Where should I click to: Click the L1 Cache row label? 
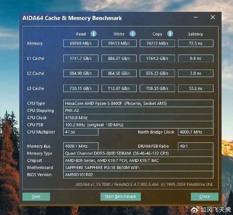pyautogui.click(x=36, y=58)
